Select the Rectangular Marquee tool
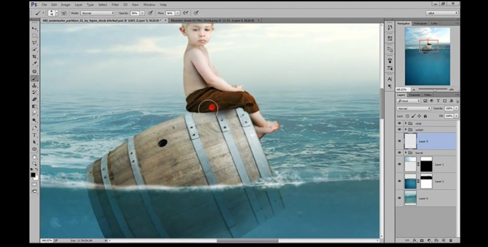 pos(35,35)
